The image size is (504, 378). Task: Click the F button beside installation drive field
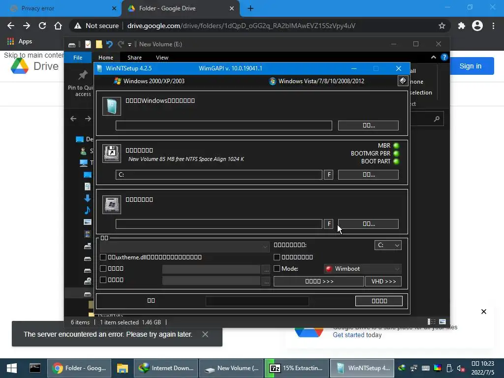pyautogui.click(x=328, y=224)
